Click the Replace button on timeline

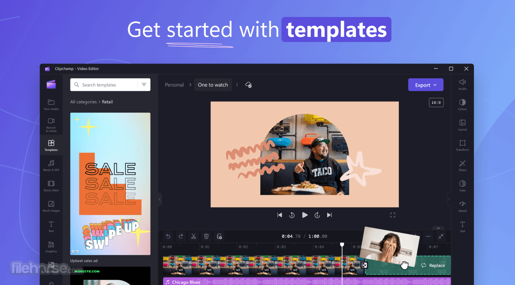click(x=433, y=265)
